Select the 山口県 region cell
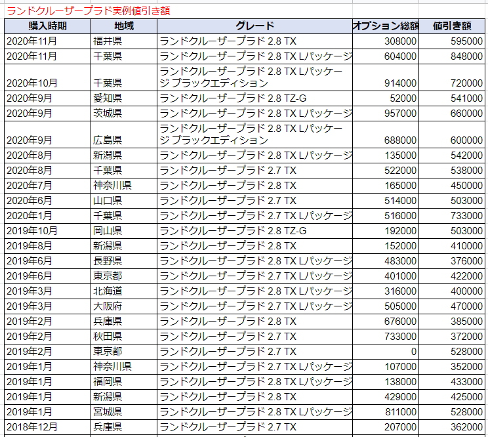The width and height of the screenshot is (488, 437). tap(124, 201)
